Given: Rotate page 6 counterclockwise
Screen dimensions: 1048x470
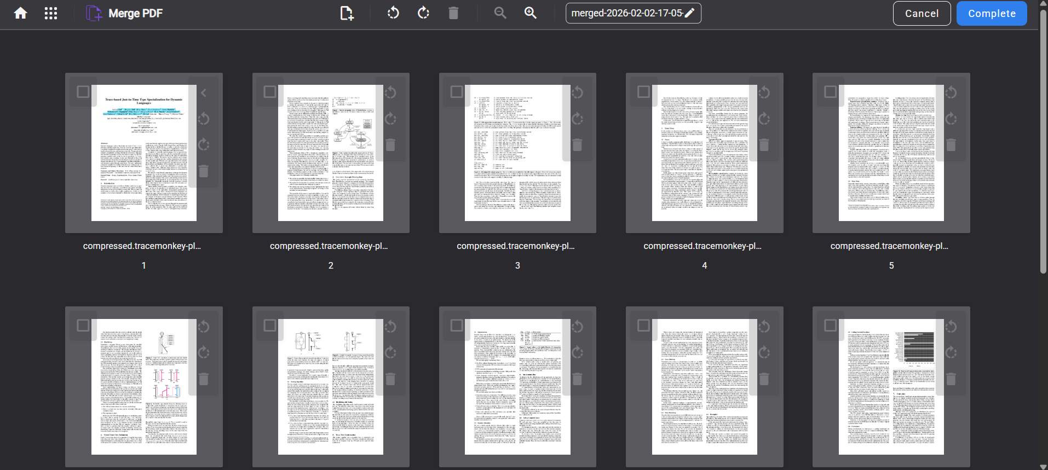Looking at the screenshot, I should point(204,327).
